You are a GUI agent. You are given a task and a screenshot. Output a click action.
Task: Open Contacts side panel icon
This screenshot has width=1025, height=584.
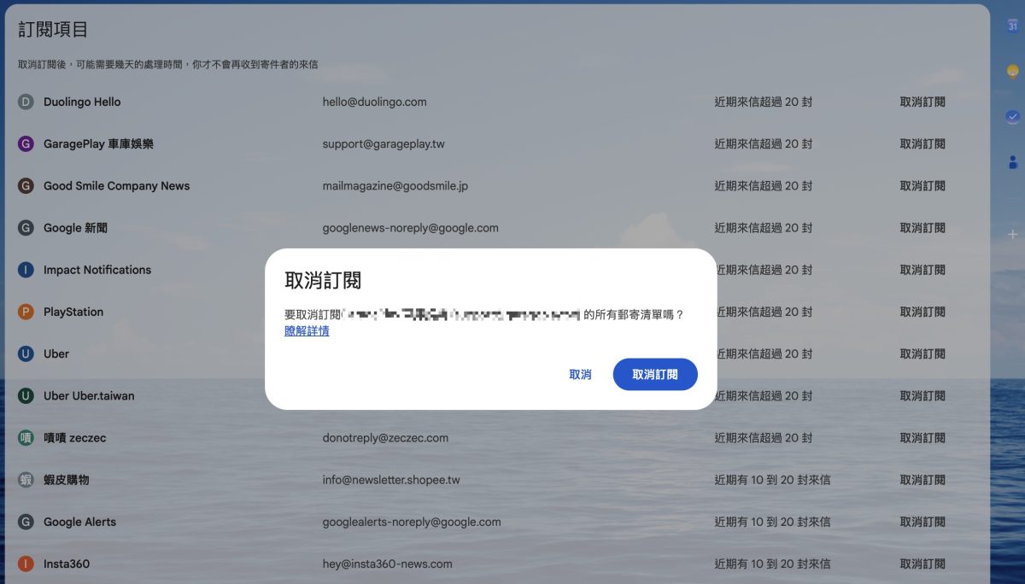[x=1012, y=161]
